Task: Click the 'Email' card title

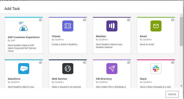Action: (x=143, y=36)
